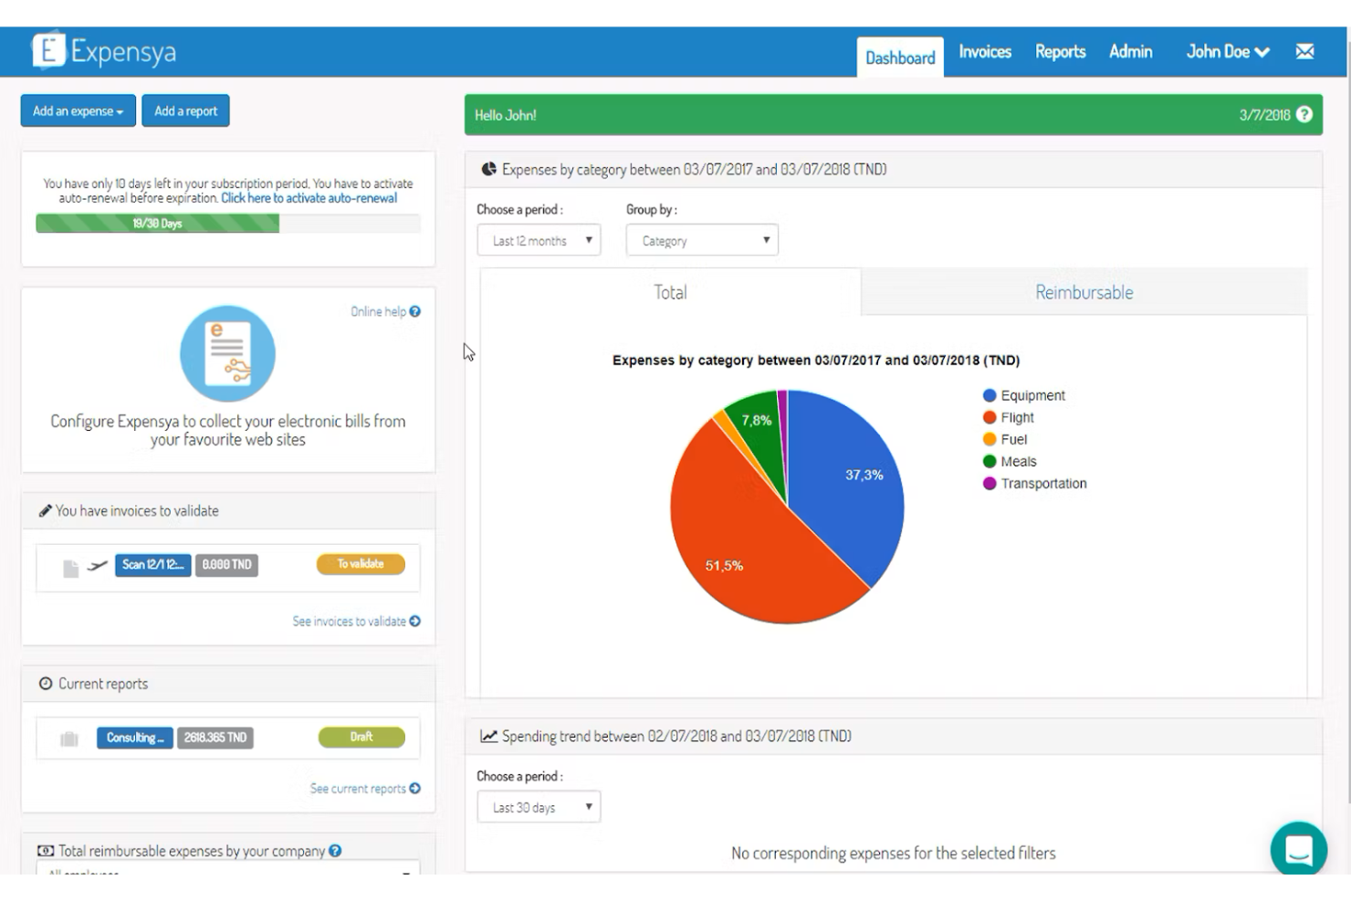Image resolution: width=1351 pixels, height=901 pixels.
Task: Click the line chart icon beside Spending trend
Action: [x=489, y=736]
